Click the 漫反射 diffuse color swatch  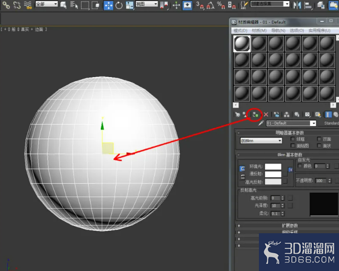point(273,174)
